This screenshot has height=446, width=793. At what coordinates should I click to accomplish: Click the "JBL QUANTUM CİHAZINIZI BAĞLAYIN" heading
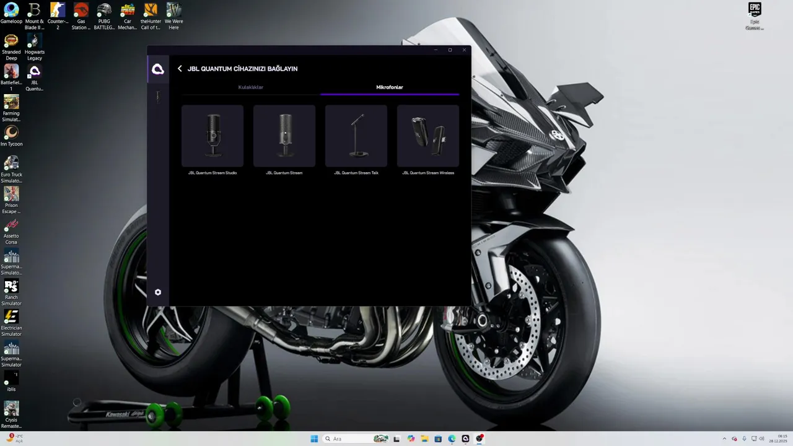pyautogui.click(x=242, y=69)
